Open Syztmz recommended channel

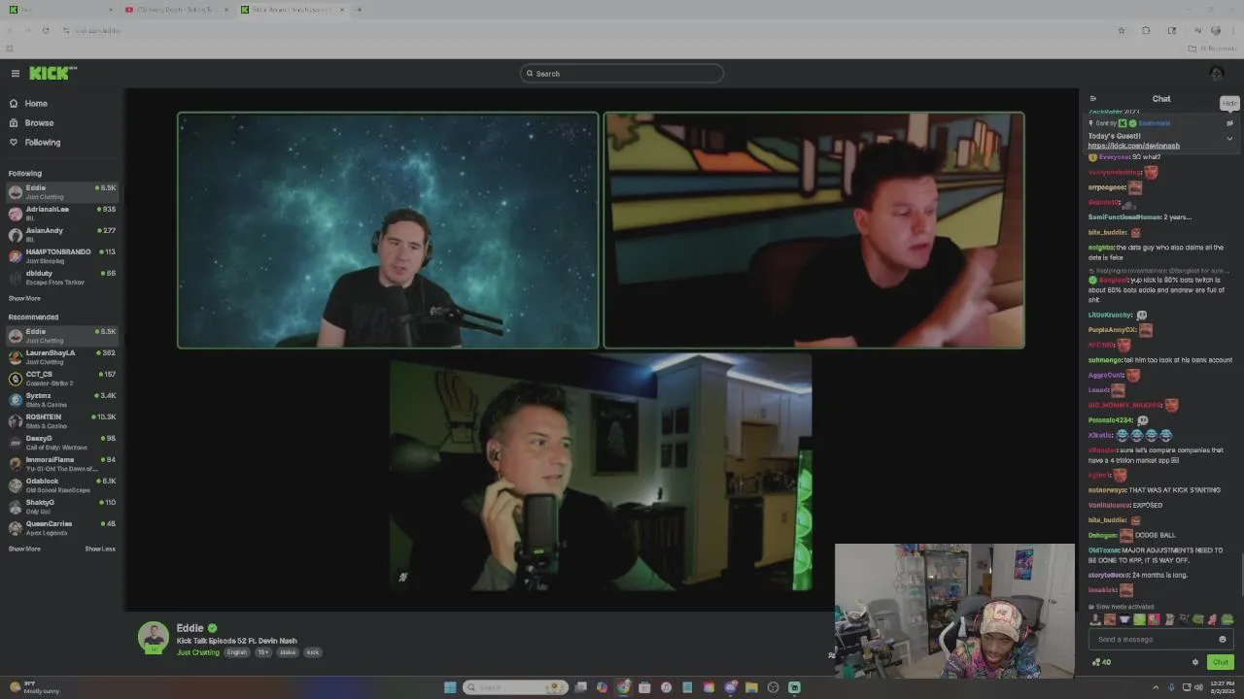[62, 400]
